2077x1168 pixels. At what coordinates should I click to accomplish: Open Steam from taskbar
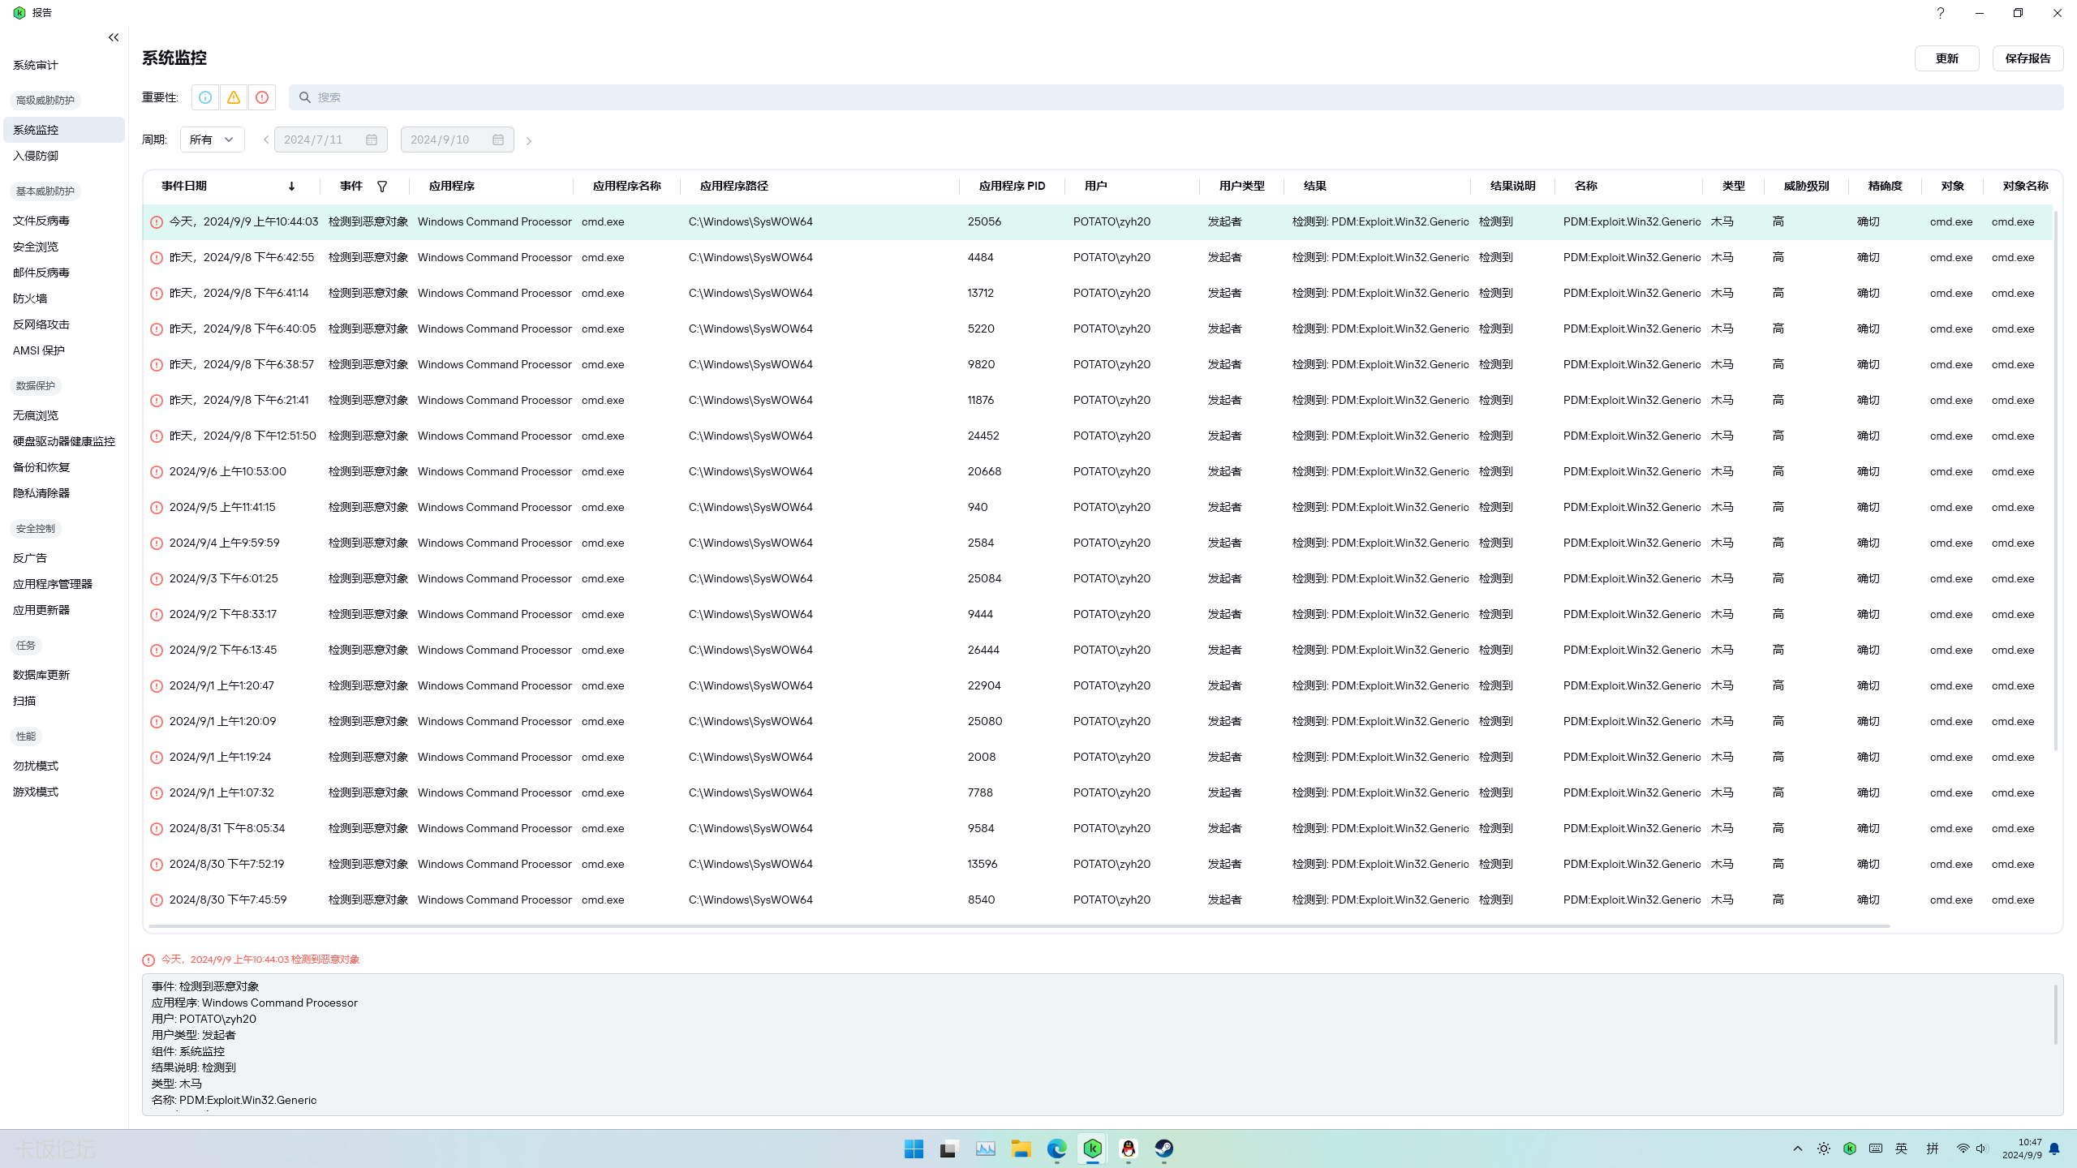pyautogui.click(x=1163, y=1149)
